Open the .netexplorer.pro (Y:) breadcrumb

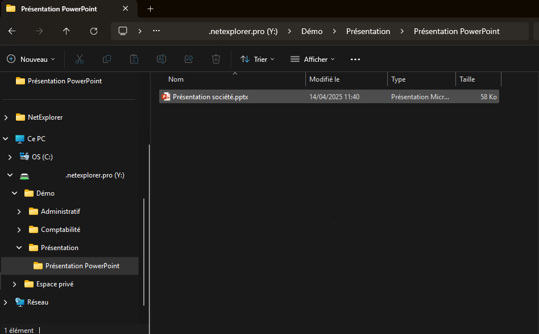click(243, 31)
